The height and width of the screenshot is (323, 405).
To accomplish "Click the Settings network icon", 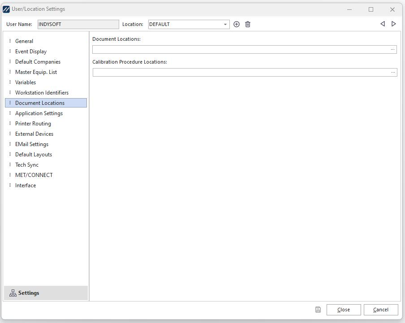I will pos(13,293).
